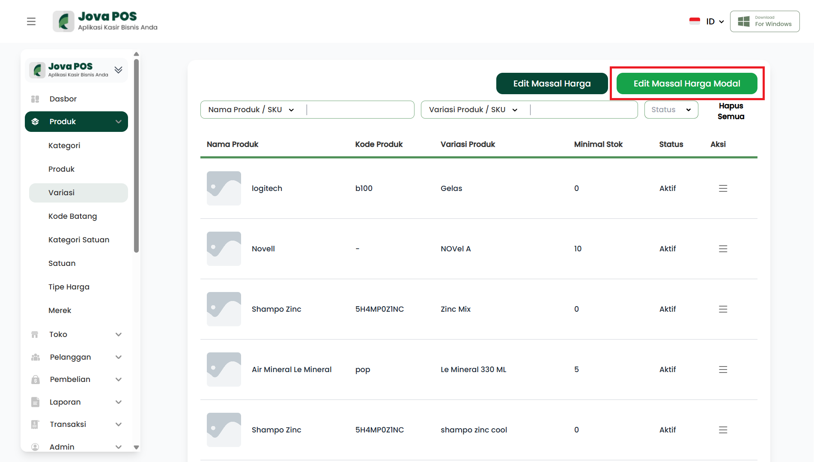Click the Jova POS header logo

105,21
